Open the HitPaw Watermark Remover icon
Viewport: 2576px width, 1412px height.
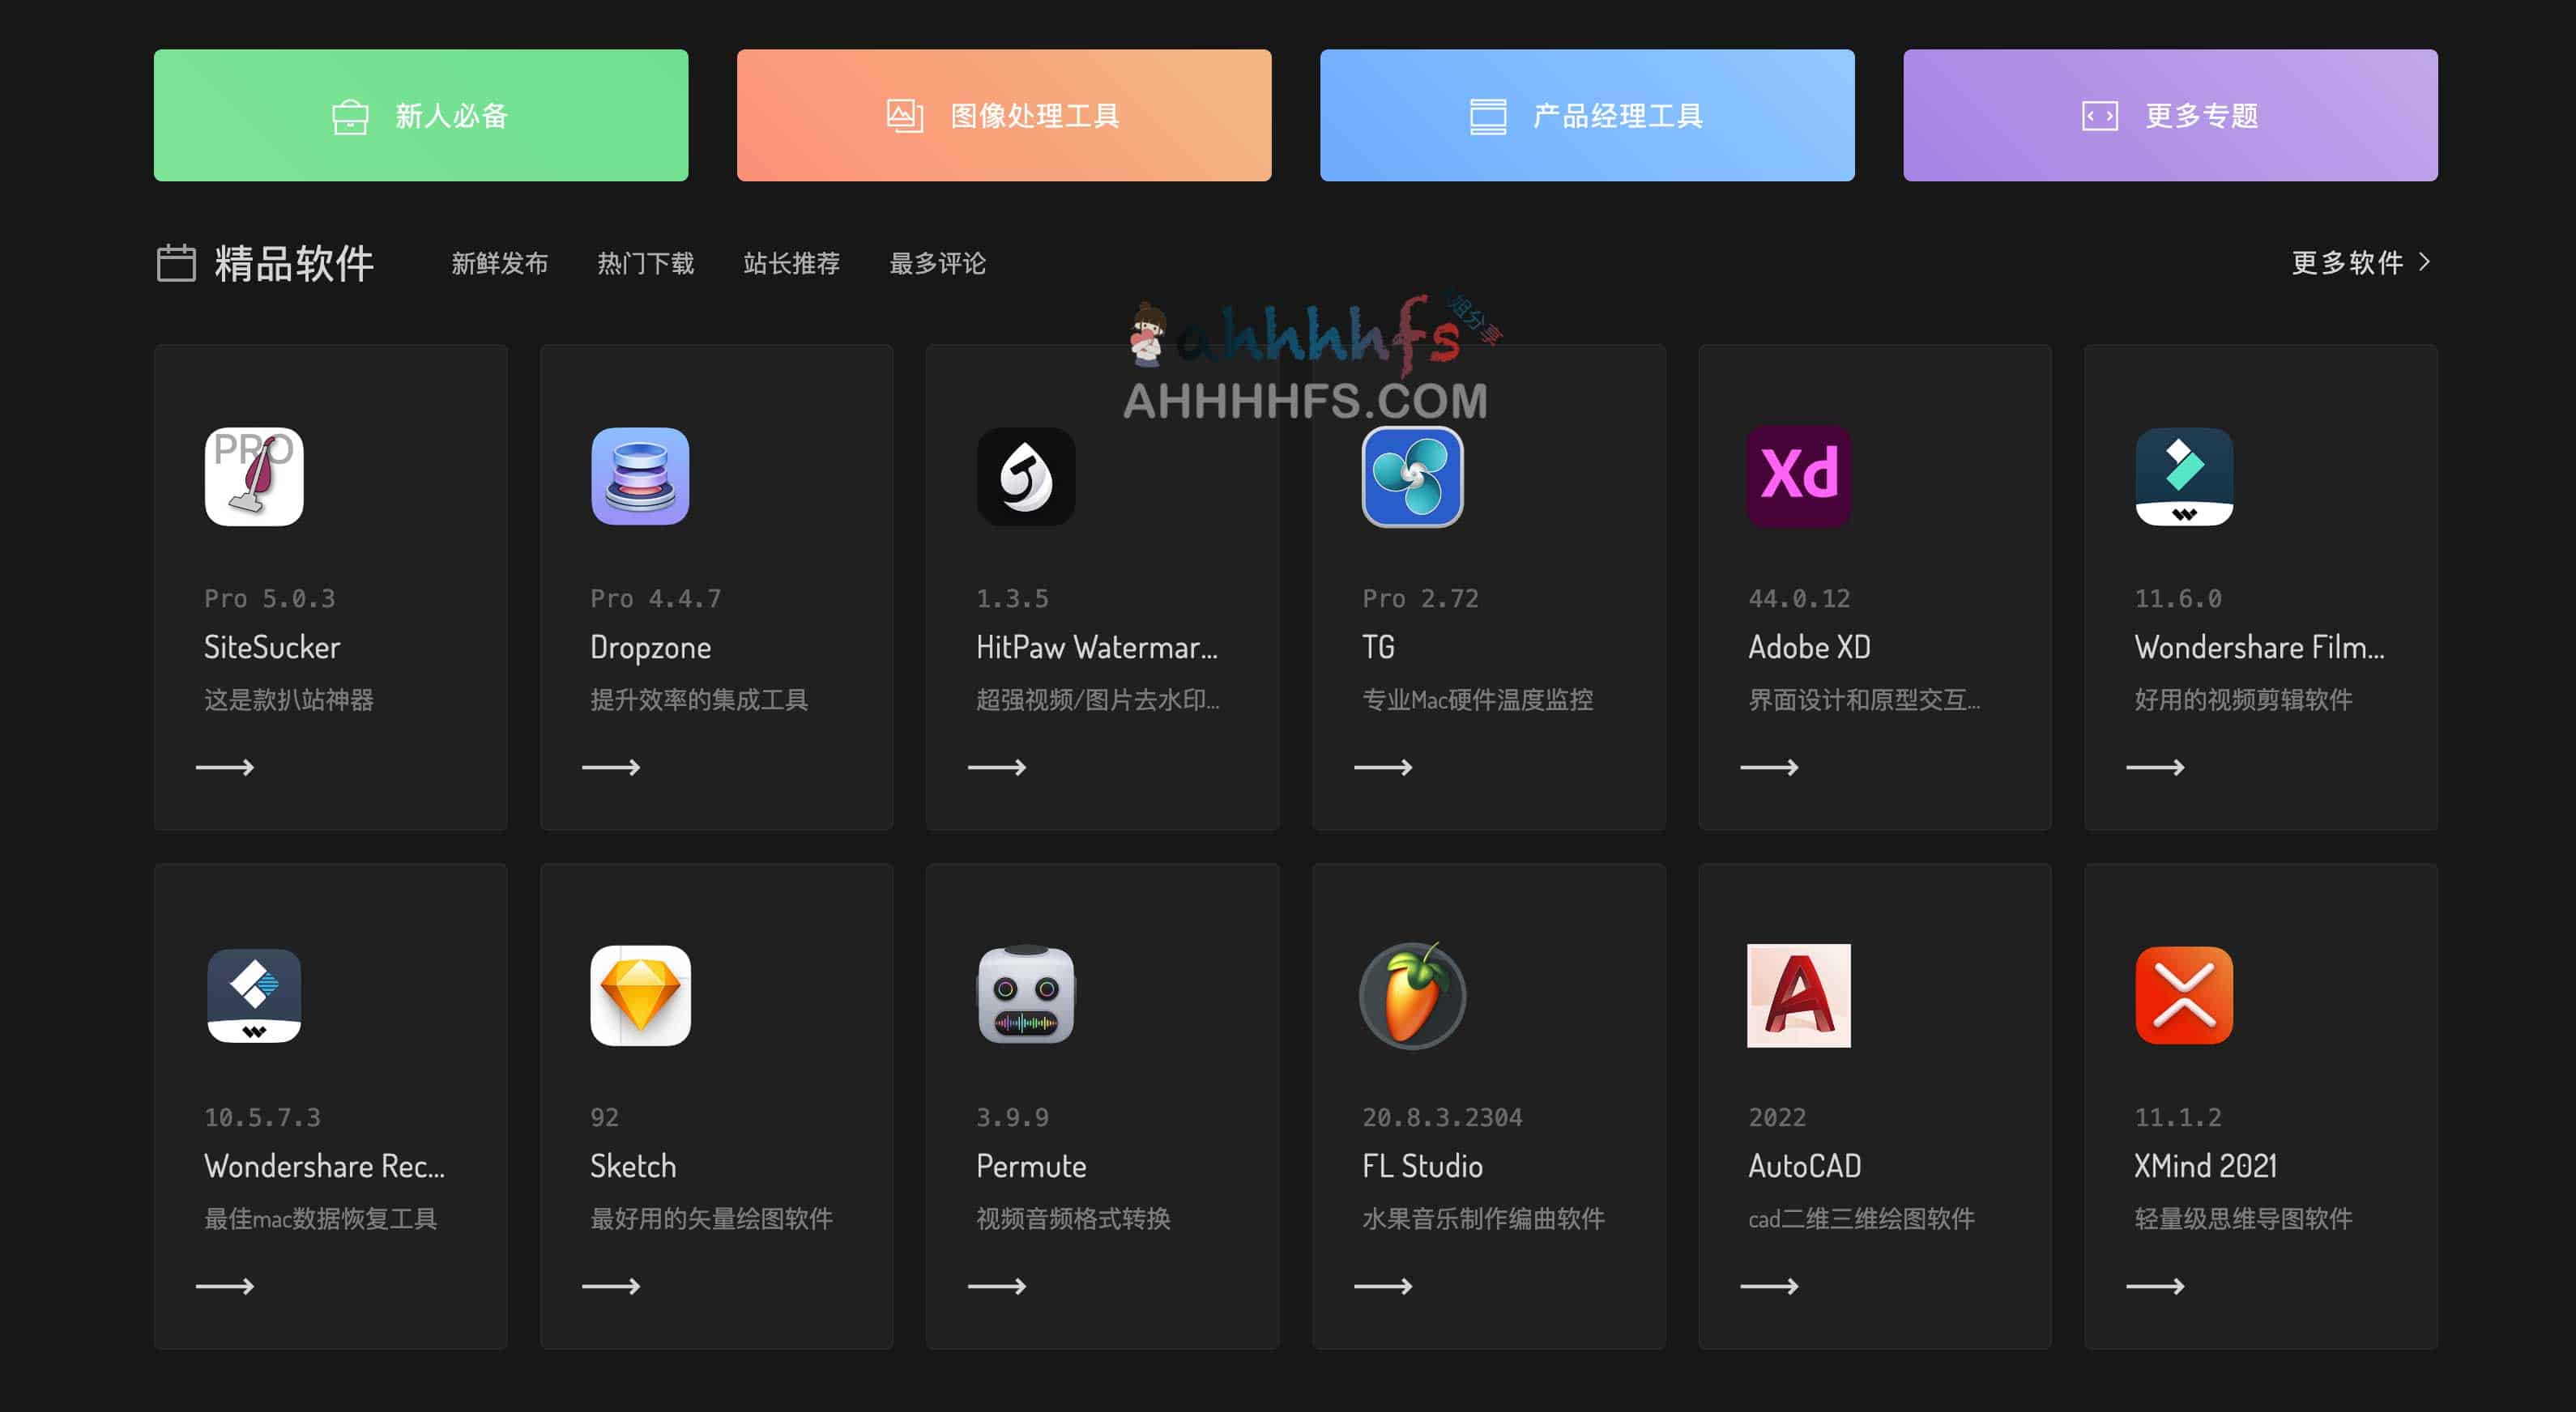1026,477
